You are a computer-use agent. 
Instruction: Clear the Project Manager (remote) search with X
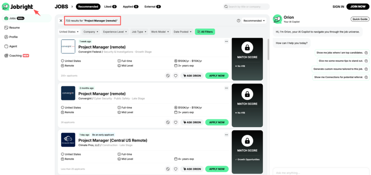(61, 21)
